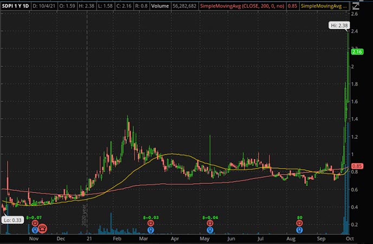Image resolution: width=373 pixels, height=244 pixels.
Task: Click the 2.6 price axis label
Action: coord(354,14)
